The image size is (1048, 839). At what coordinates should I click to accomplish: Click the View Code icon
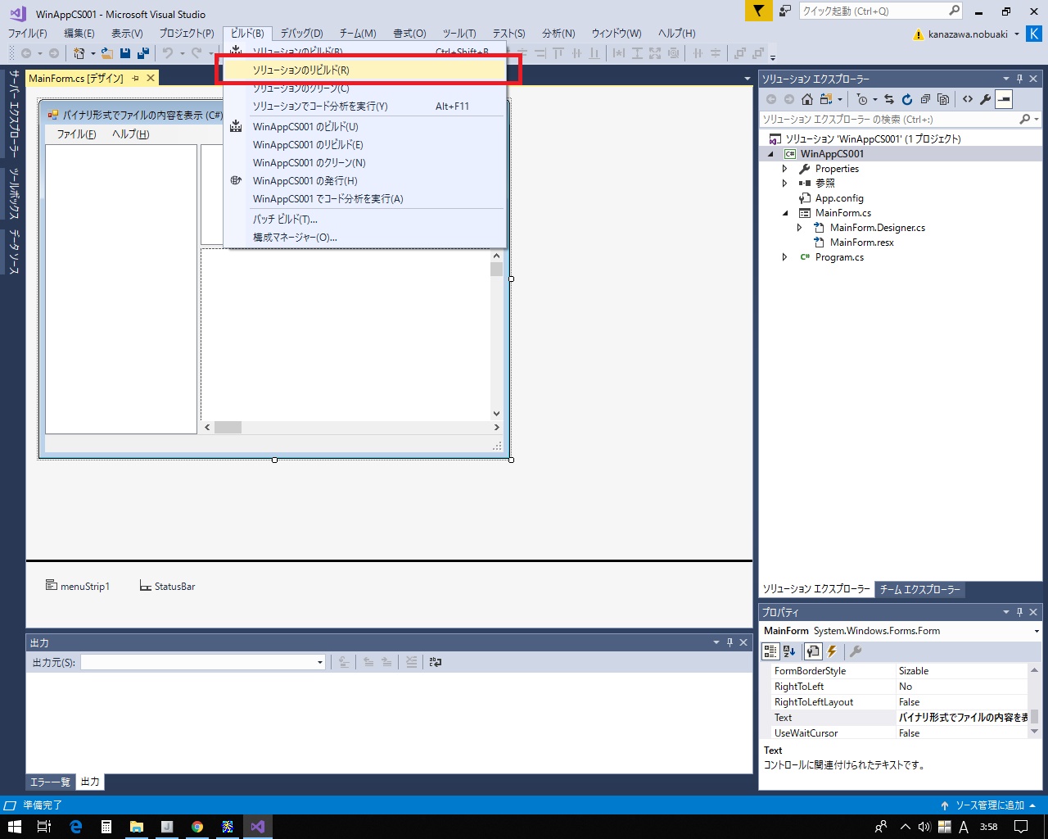[968, 99]
